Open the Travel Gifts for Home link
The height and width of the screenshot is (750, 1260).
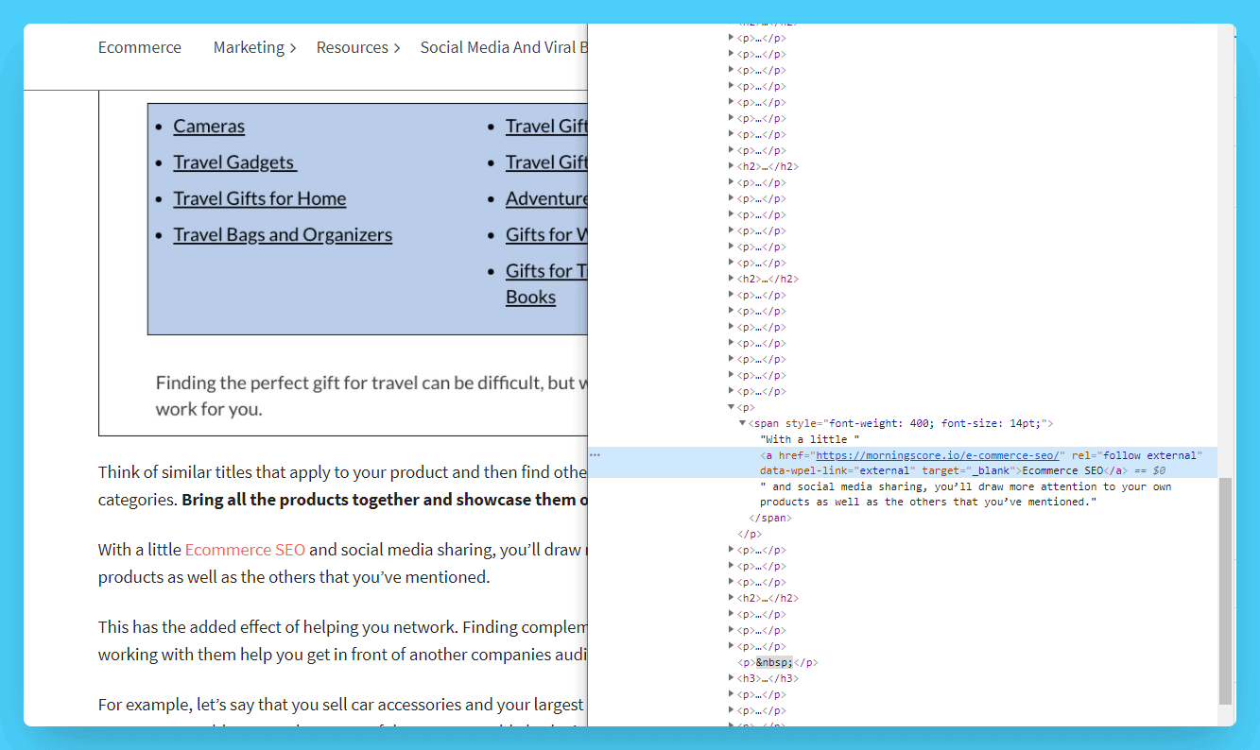pos(259,198)
